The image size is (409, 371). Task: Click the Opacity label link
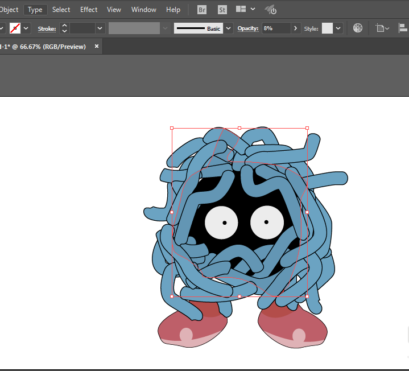tap(248, 28)
